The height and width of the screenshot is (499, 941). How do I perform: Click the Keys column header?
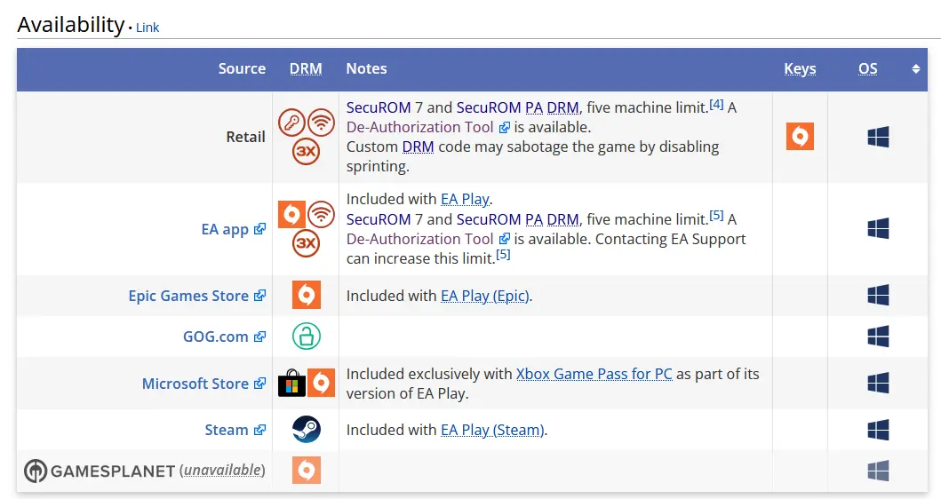[800, 69]
